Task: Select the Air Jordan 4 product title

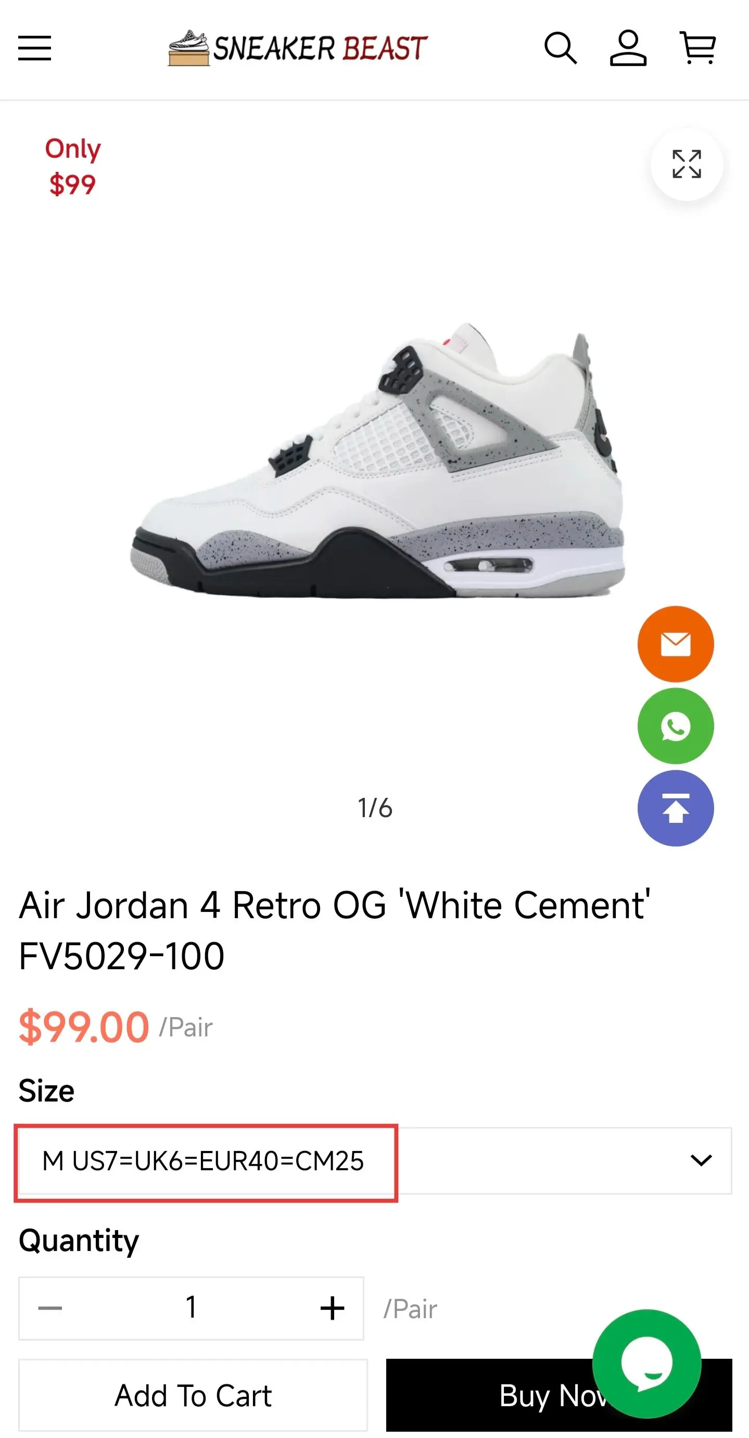Action: pos(335,930)
